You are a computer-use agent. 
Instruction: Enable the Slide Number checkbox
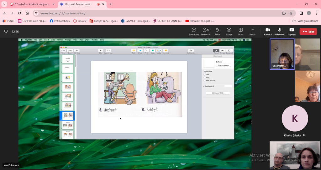point(204,80)
